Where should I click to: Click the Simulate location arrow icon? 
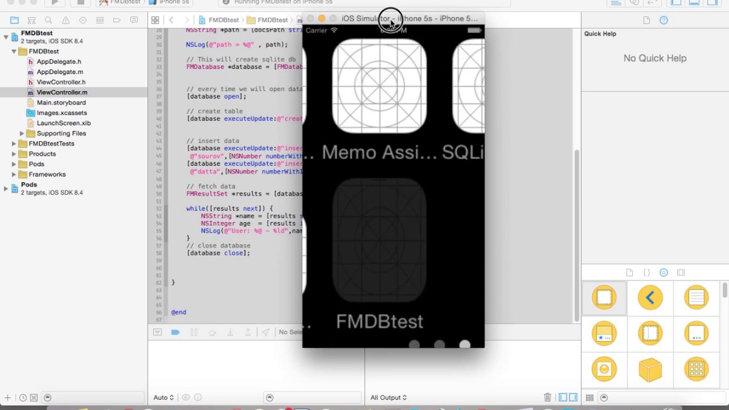265,332
